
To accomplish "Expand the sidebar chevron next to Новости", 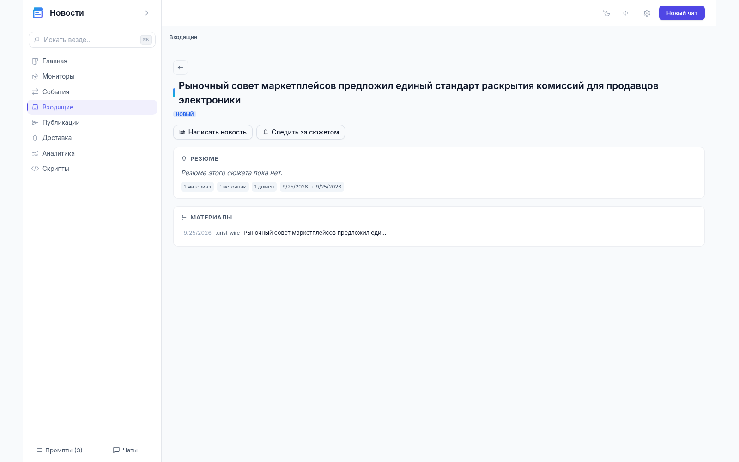I will tap(147, 13).
